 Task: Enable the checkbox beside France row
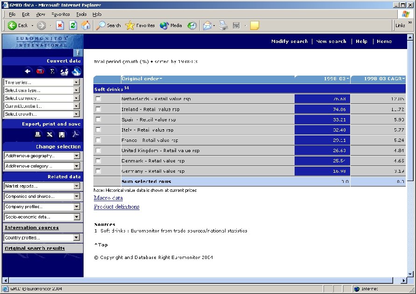click(x=99, y=140)
